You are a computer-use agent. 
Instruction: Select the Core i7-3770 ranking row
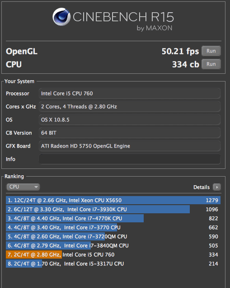coord(113,227)
